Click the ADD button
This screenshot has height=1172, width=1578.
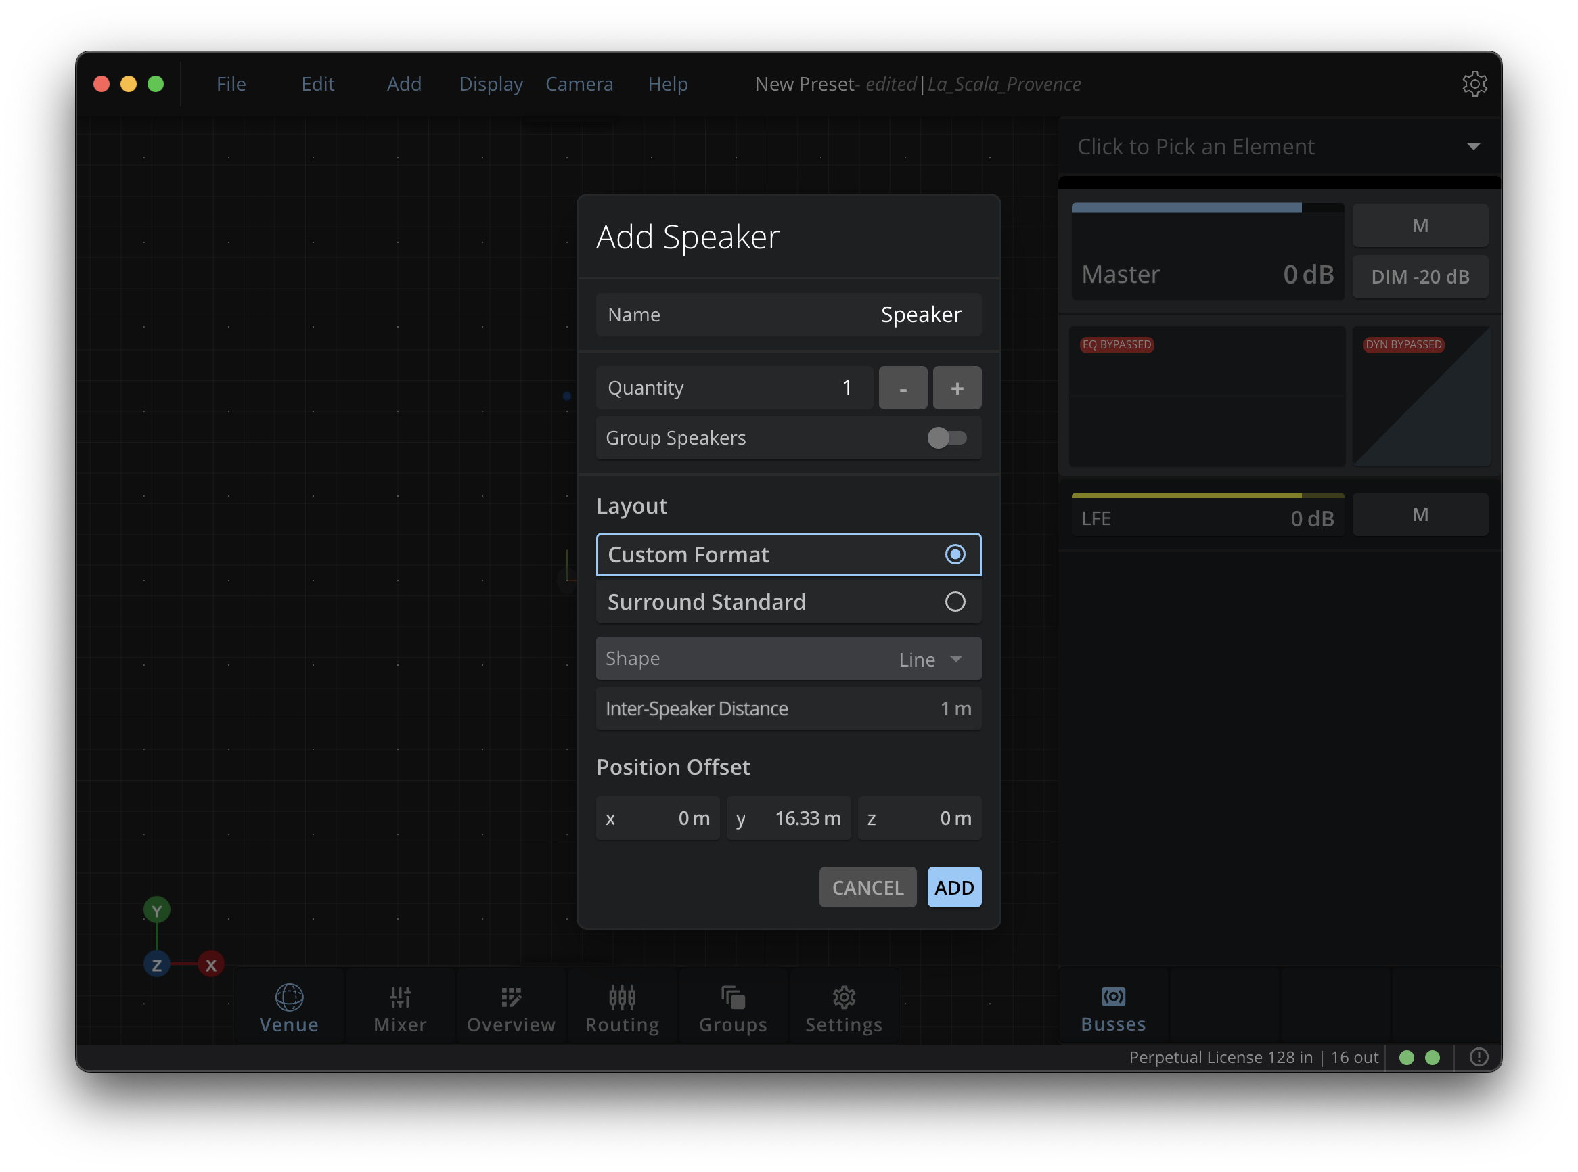click(953, 888)
